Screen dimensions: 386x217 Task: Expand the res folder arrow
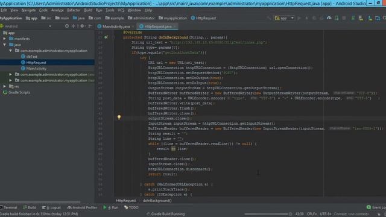coord(4,86)
